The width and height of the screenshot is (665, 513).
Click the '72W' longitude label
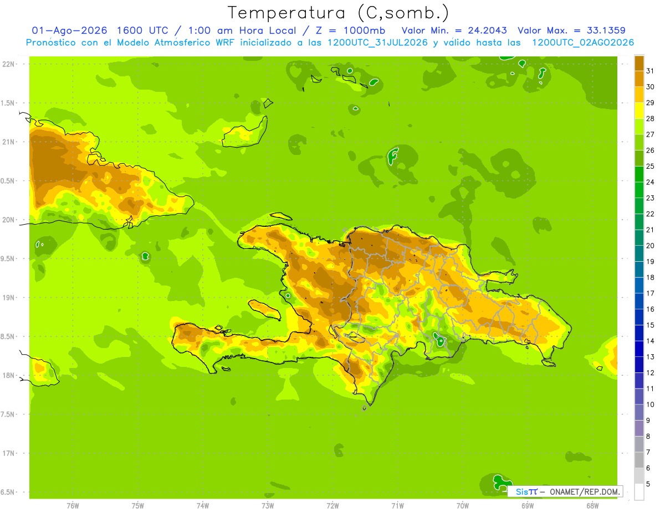click(x=332, y=506)
